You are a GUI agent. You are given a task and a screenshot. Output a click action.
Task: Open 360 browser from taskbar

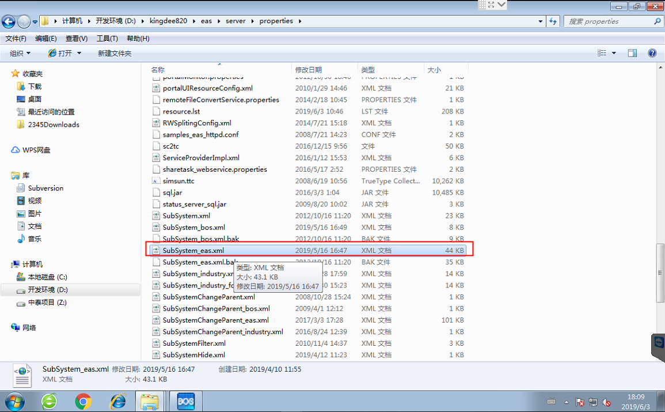tap(49, 402)
